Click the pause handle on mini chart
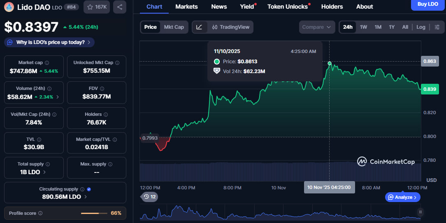446x223 pixels. (420, 212)
